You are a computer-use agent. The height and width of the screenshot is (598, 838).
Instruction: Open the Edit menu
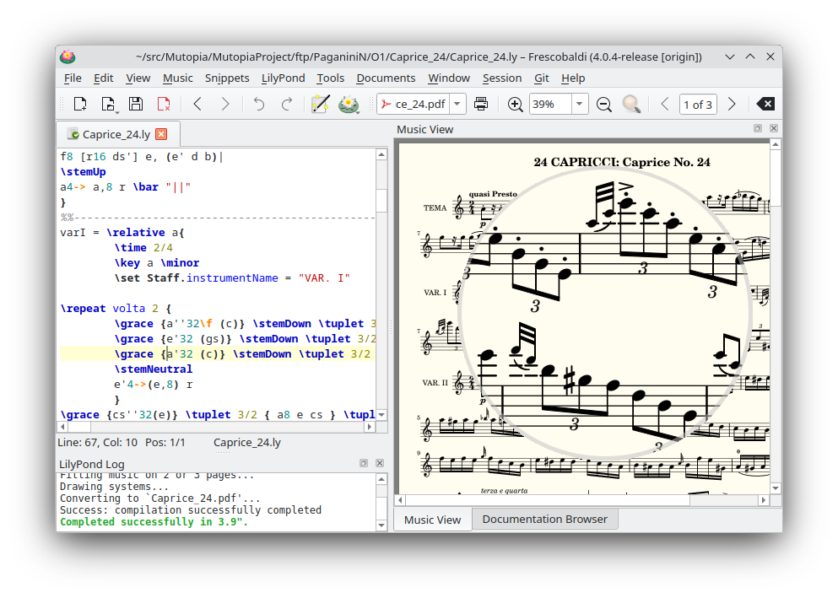[x=103, y=78]
